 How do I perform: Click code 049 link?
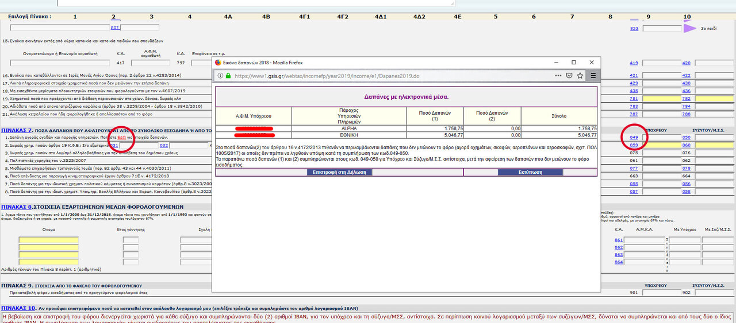click(634, 138)
